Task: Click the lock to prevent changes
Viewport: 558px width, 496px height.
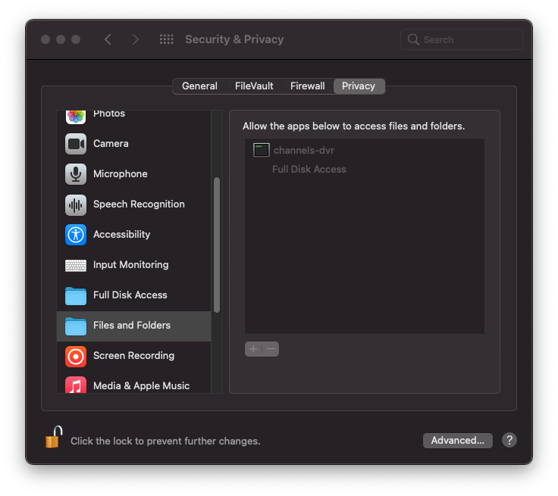Action: click(53, 438)
